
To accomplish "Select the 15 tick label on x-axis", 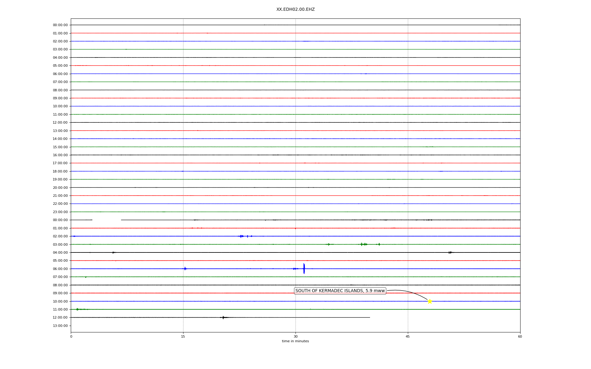I will 183,337.
